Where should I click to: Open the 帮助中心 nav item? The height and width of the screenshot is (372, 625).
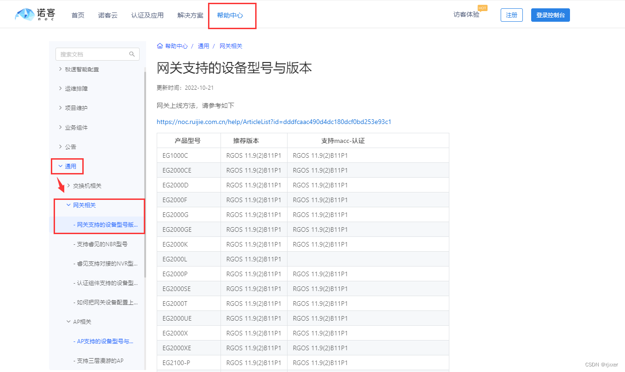coord(230,15)
